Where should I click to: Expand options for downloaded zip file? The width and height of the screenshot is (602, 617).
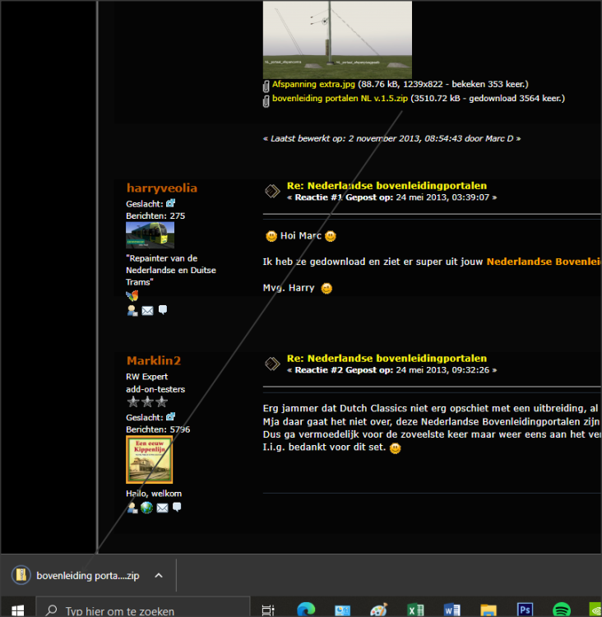click(159, 576)
